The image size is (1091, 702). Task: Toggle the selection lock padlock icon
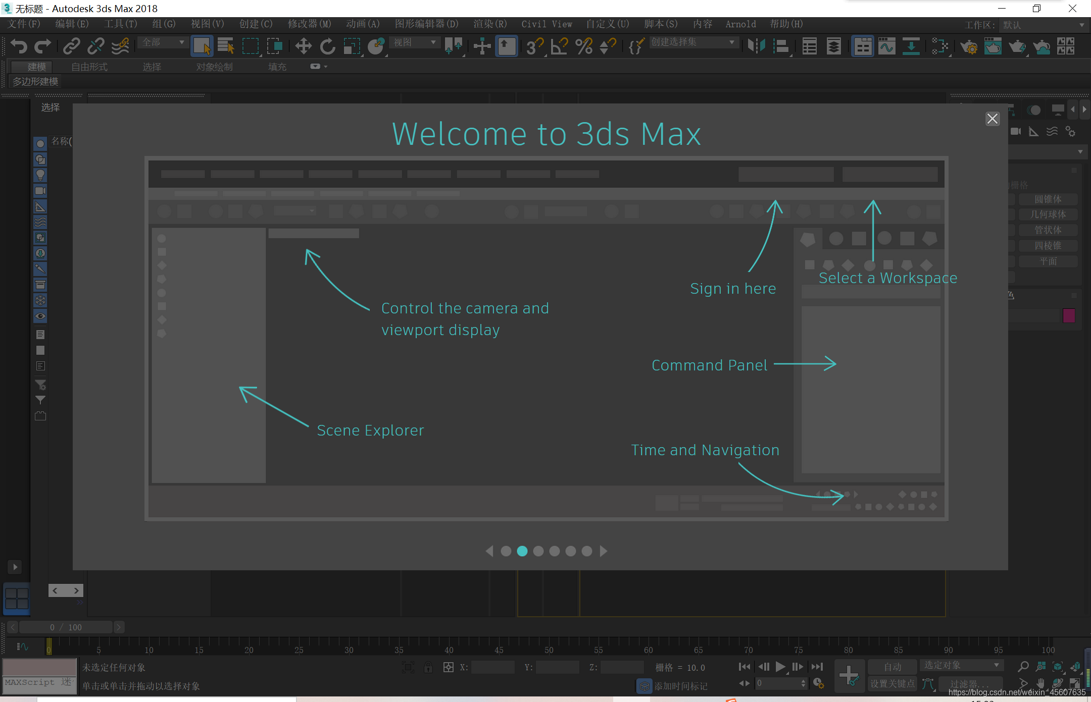(x=428, y=667)
